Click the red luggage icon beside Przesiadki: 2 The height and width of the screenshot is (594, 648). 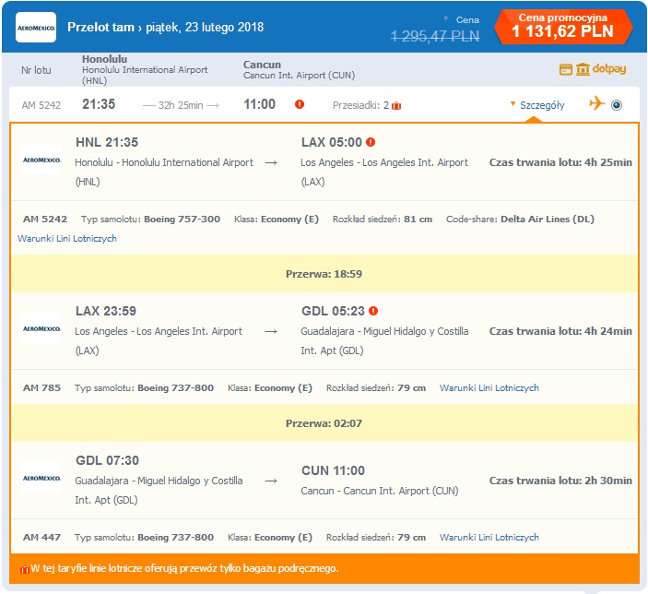(x=396, y=106)
